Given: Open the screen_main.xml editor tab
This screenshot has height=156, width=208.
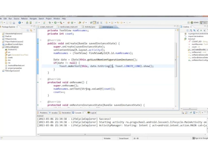Looking at the screenshot, I should [46, 27].
